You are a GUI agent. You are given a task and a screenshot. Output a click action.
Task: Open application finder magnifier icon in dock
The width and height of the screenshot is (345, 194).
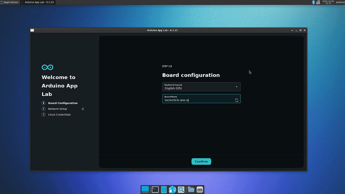[x=181, y=189]
